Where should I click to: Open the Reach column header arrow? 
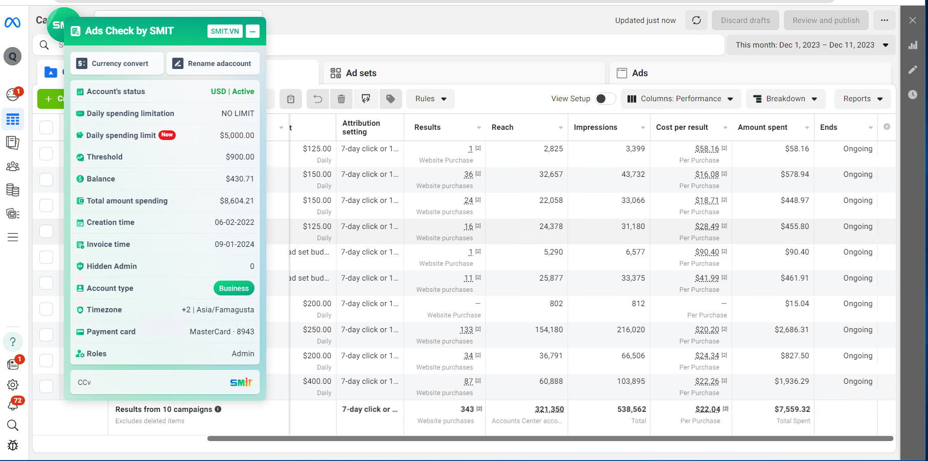tap(561, 128)
